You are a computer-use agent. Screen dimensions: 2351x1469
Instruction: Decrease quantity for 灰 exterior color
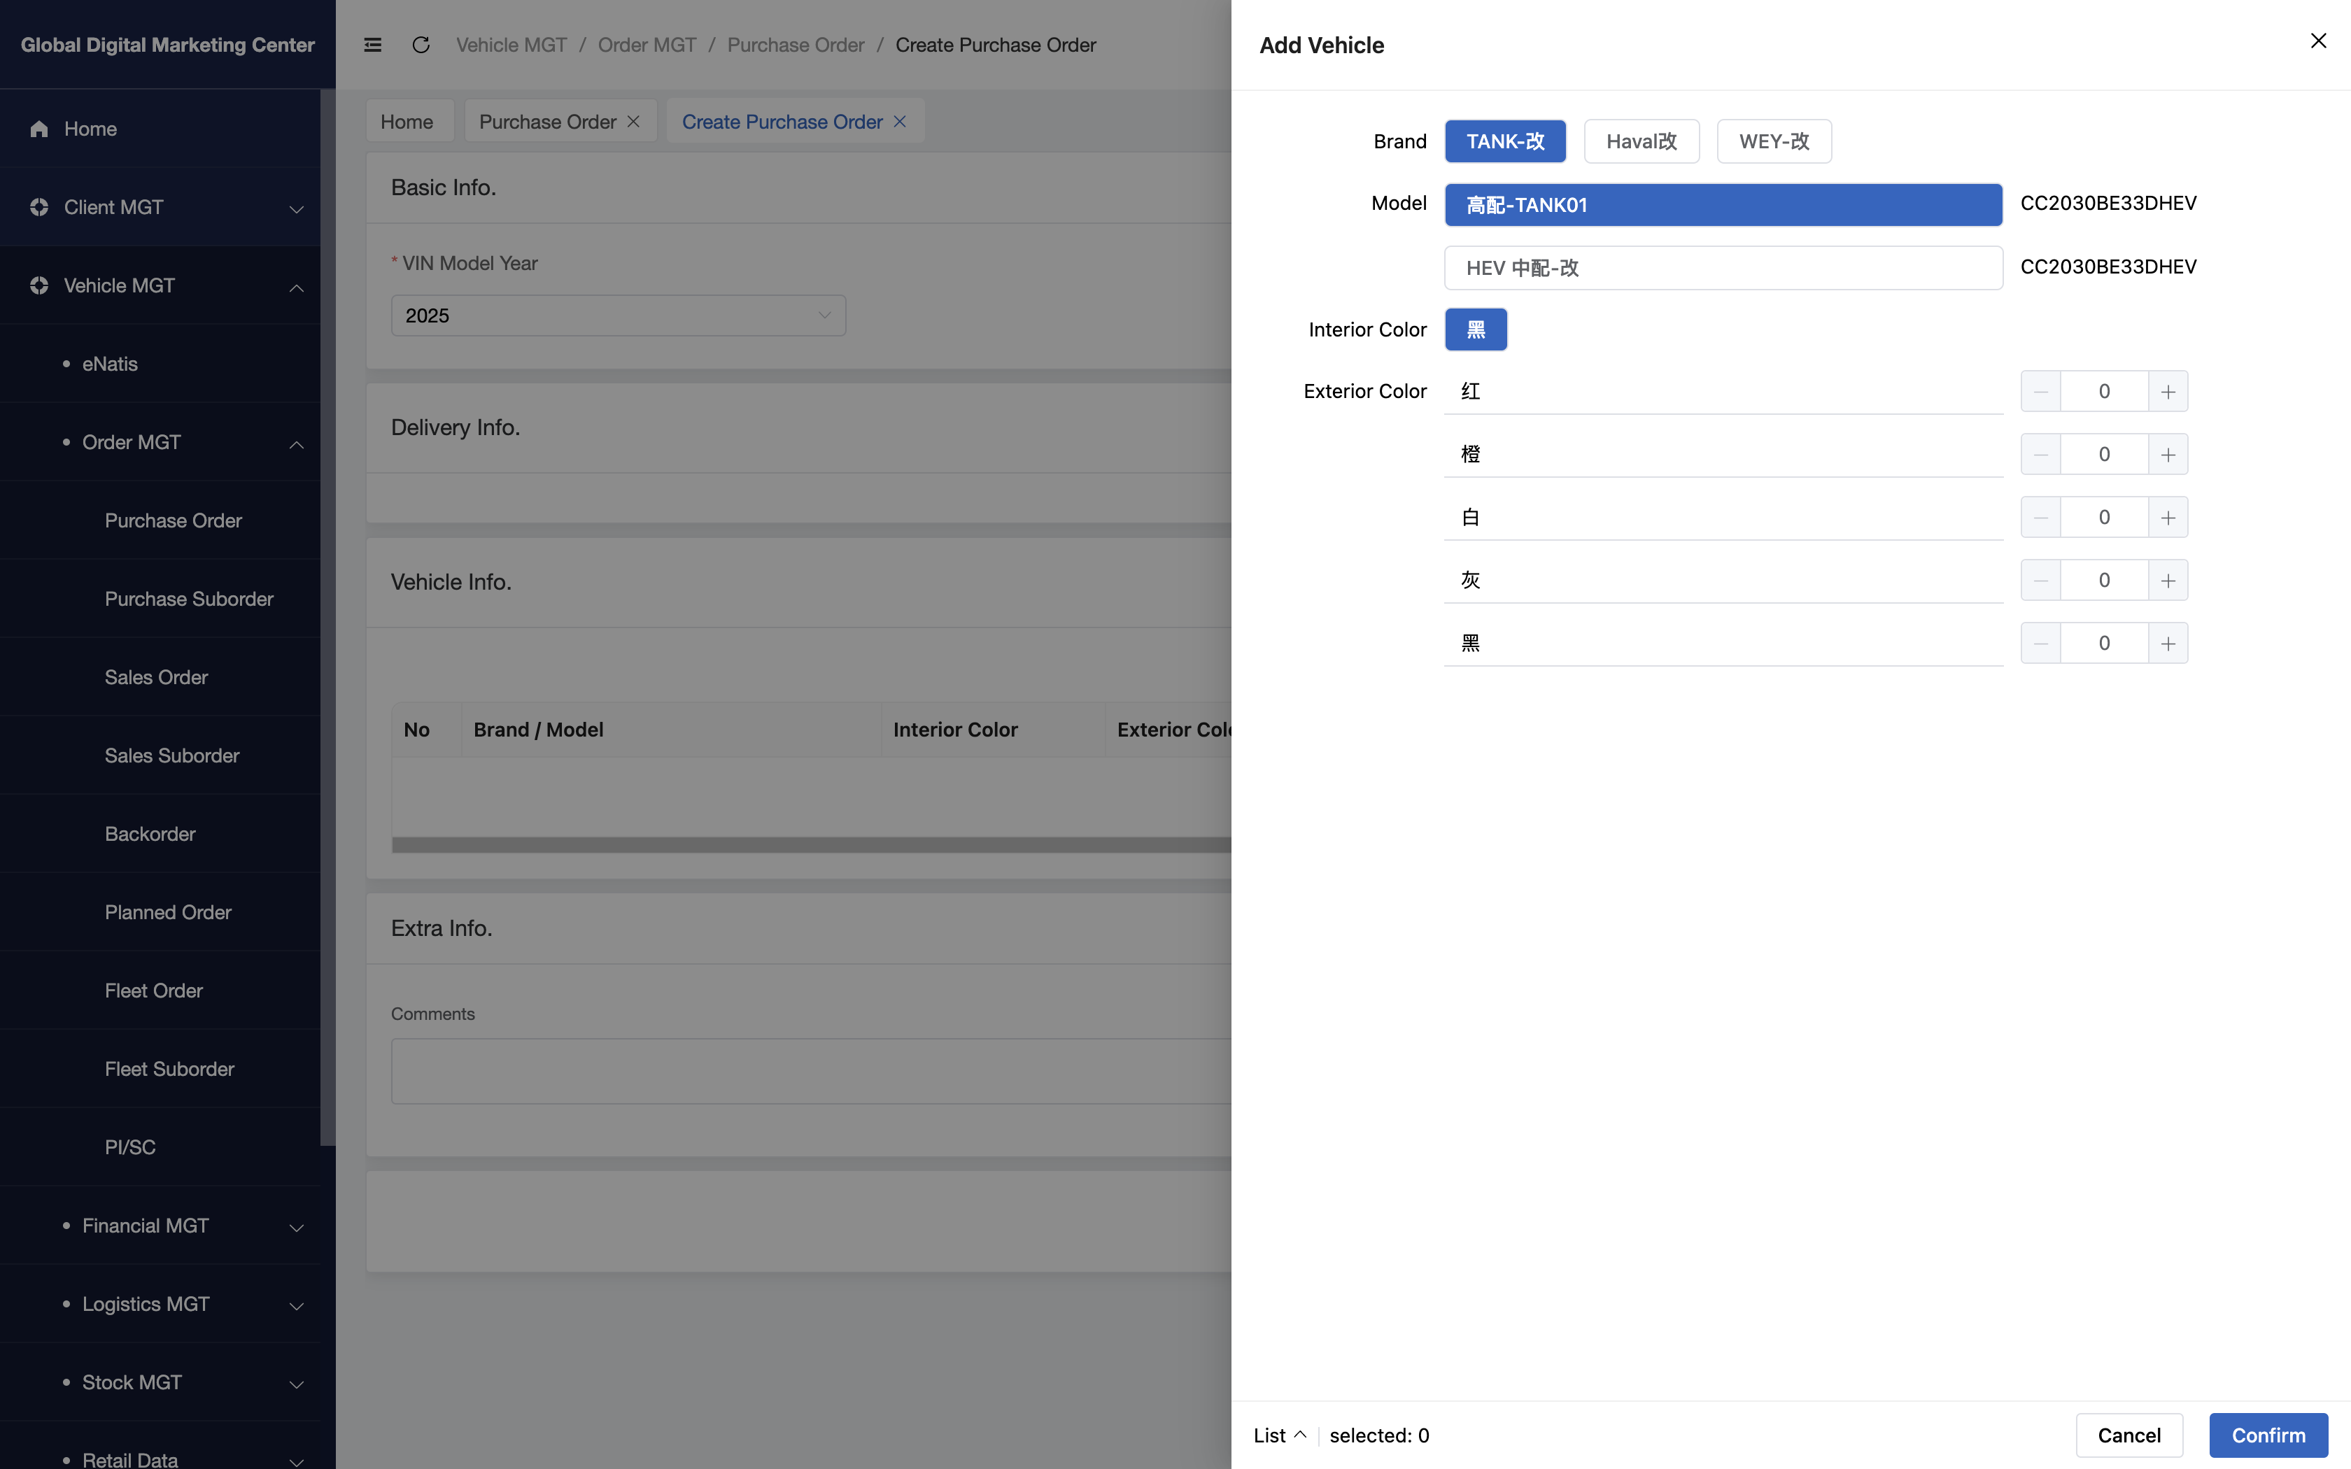[2040, 581]
